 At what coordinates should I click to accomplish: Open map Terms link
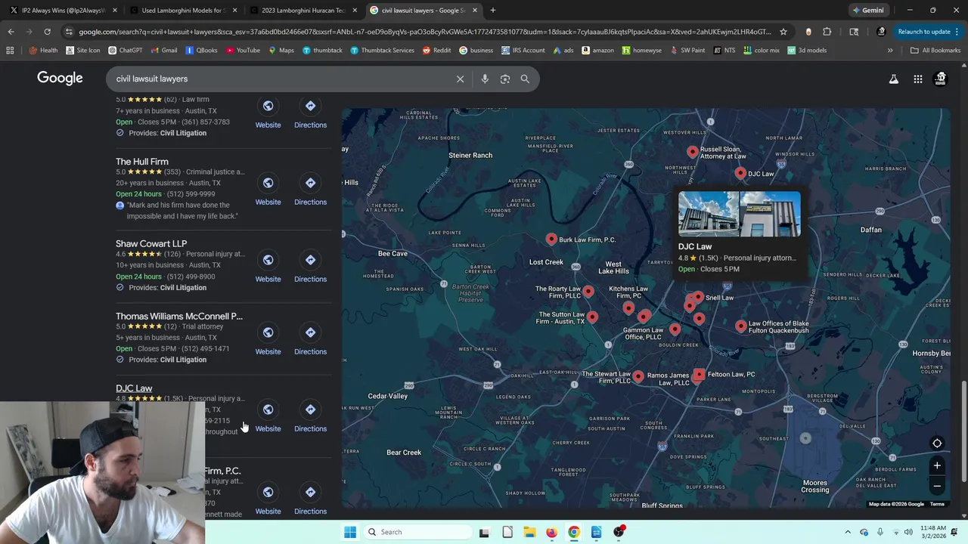coord(937,504)
